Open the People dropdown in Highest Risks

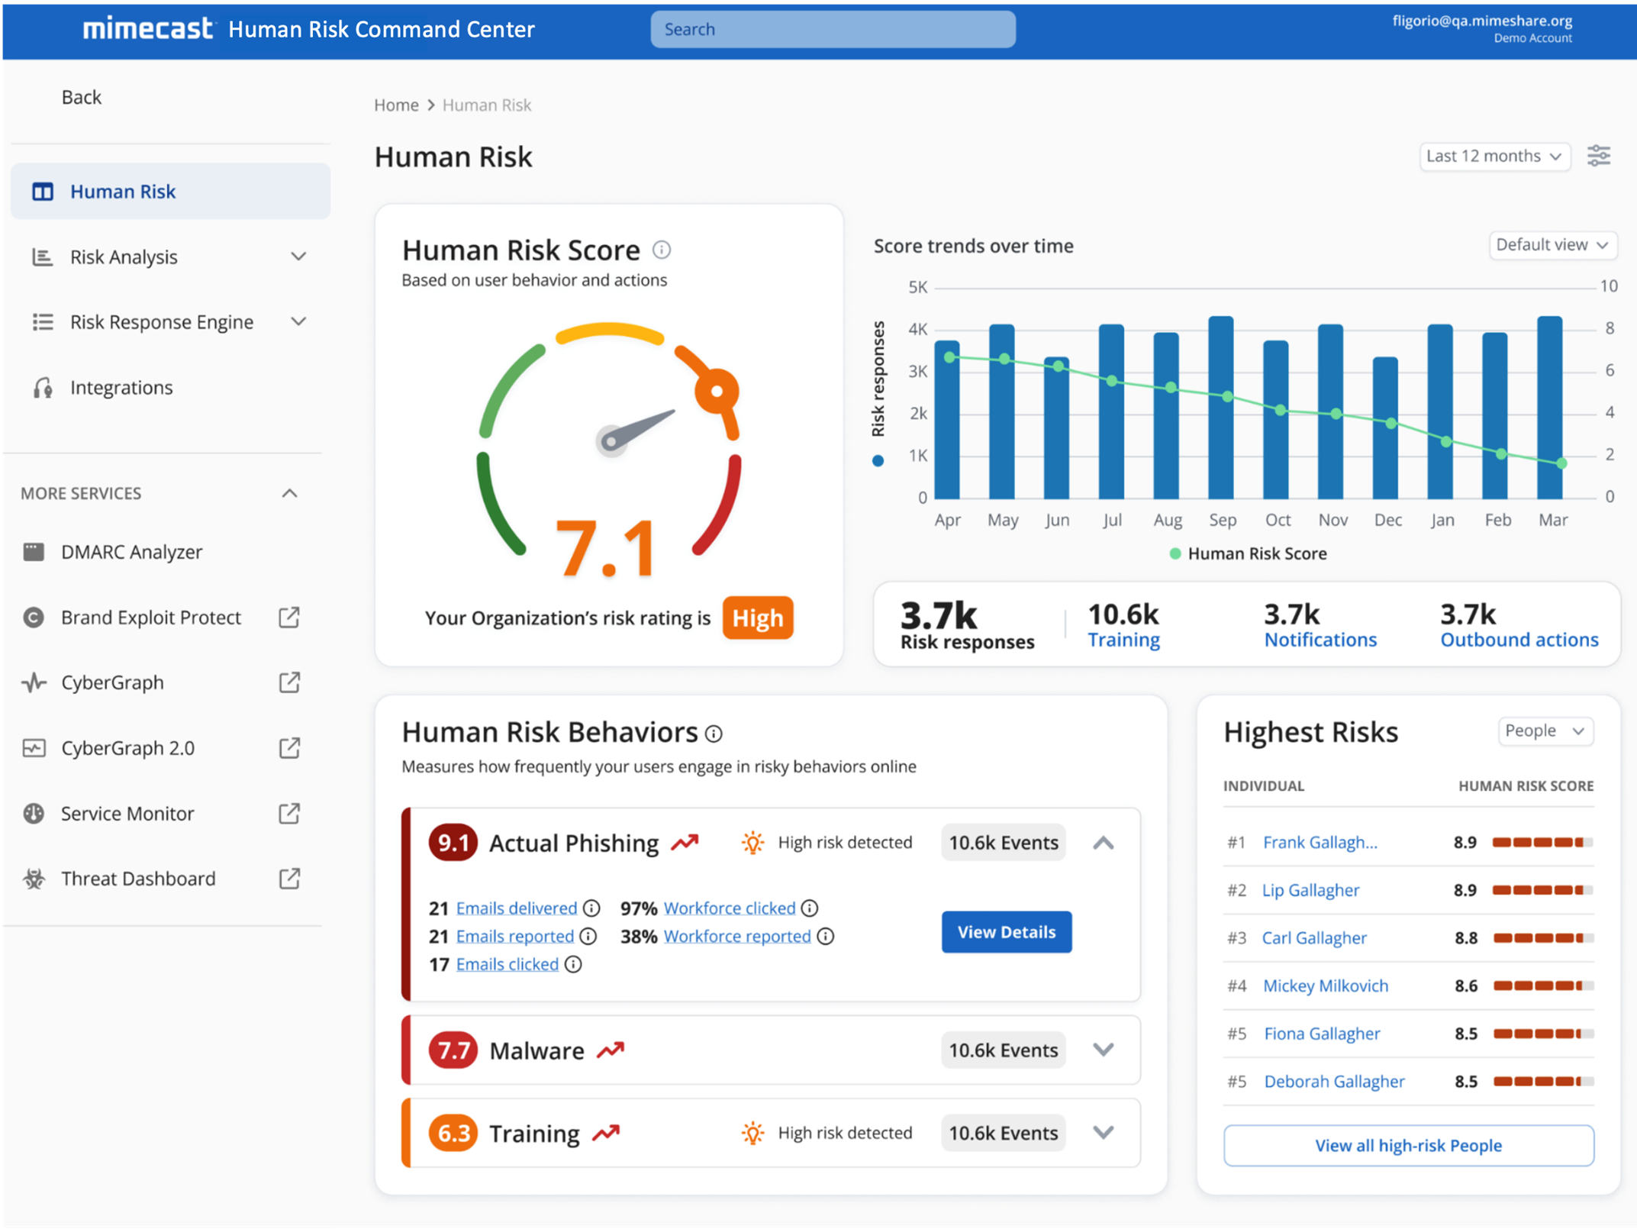[x=1545, y=731]
